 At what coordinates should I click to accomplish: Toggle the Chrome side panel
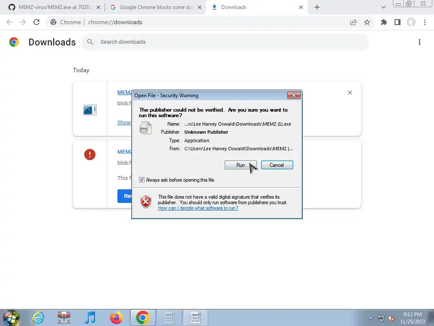point(398,22)
